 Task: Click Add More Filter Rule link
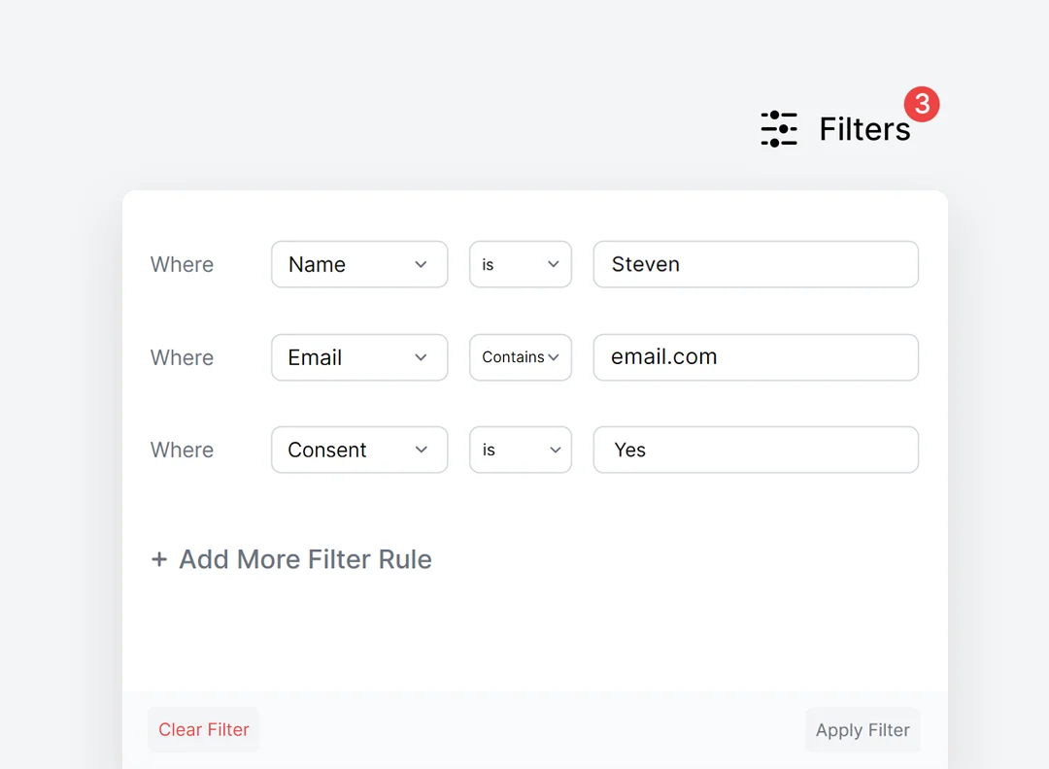click(x=305, y=559)
